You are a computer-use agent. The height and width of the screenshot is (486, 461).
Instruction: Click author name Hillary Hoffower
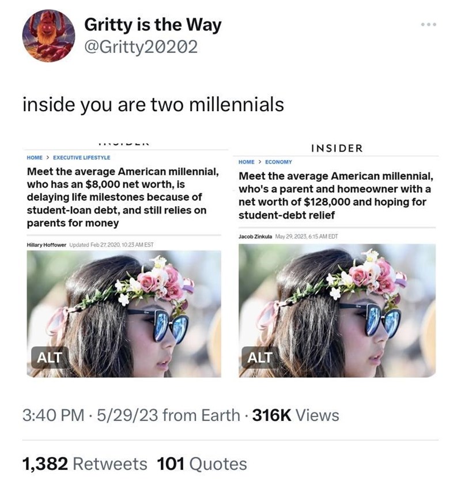pos(47,245)
